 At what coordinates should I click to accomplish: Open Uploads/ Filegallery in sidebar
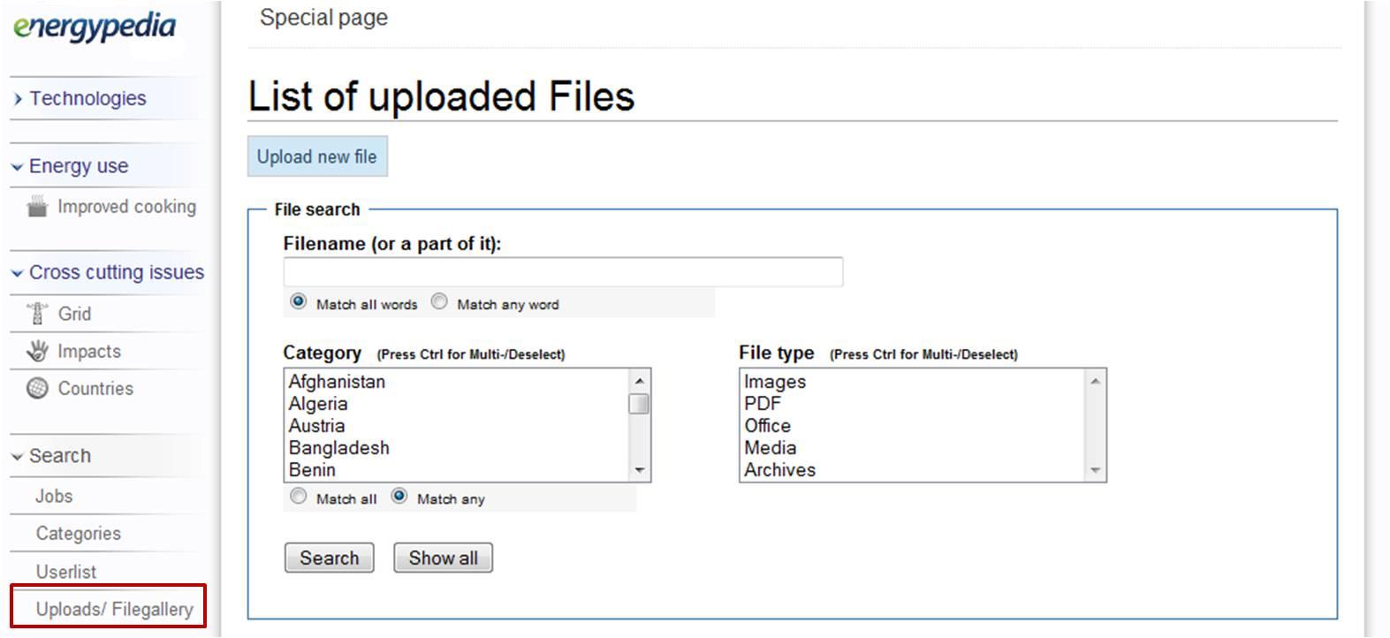click(x=114, y=609)
